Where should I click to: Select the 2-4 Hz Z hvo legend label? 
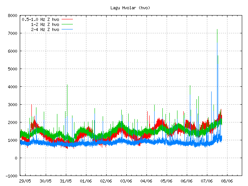45,29
